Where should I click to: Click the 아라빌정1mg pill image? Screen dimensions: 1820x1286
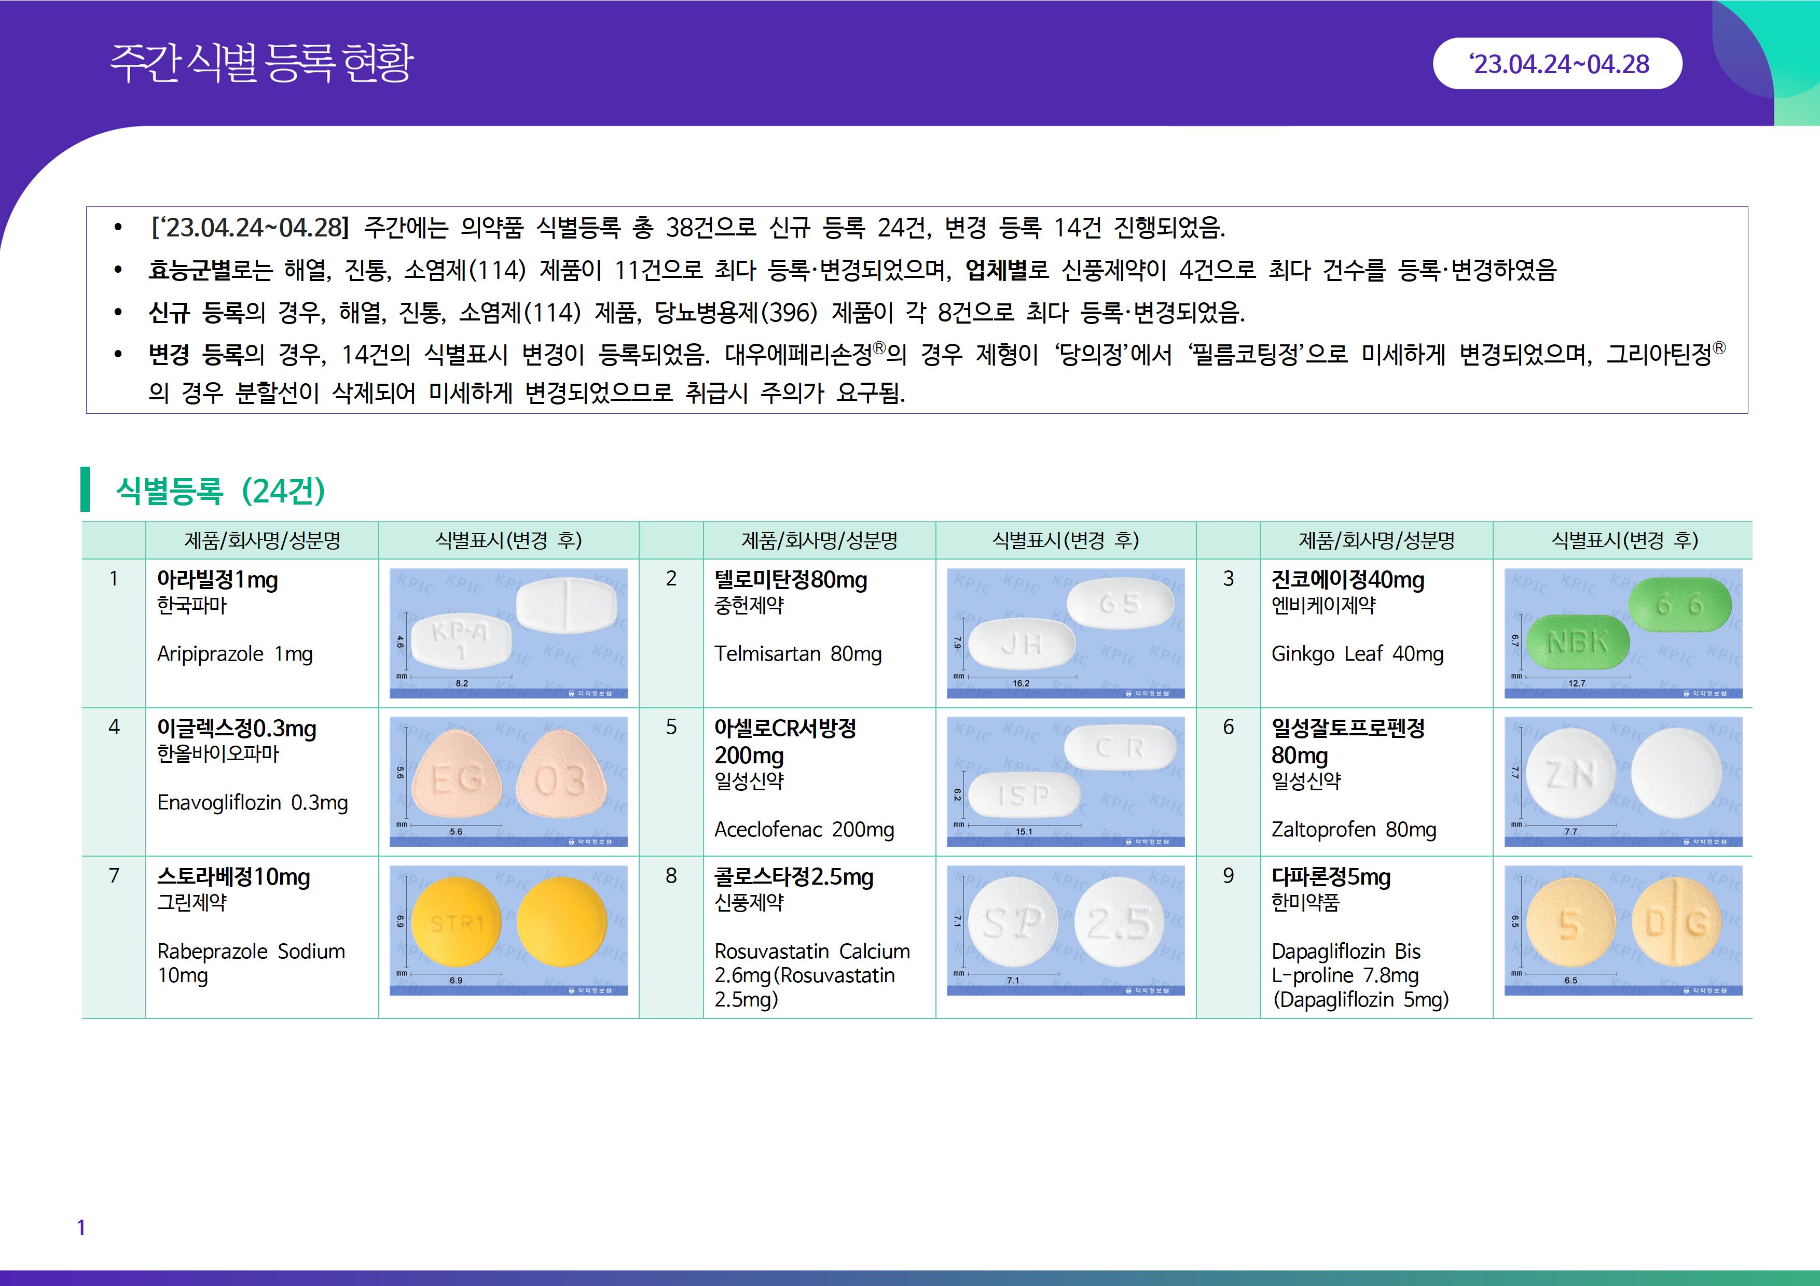pyautogui.click(x=508, y=633)
